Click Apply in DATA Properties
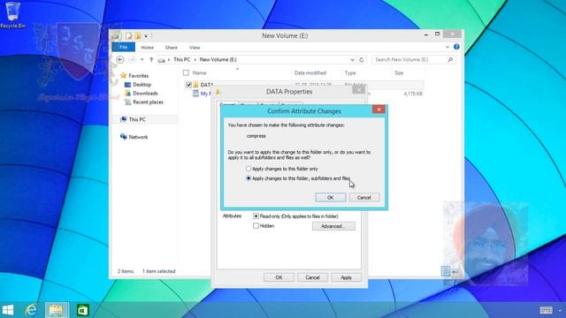The height and width of the screenshot is (318, 566). click(346, 277)
